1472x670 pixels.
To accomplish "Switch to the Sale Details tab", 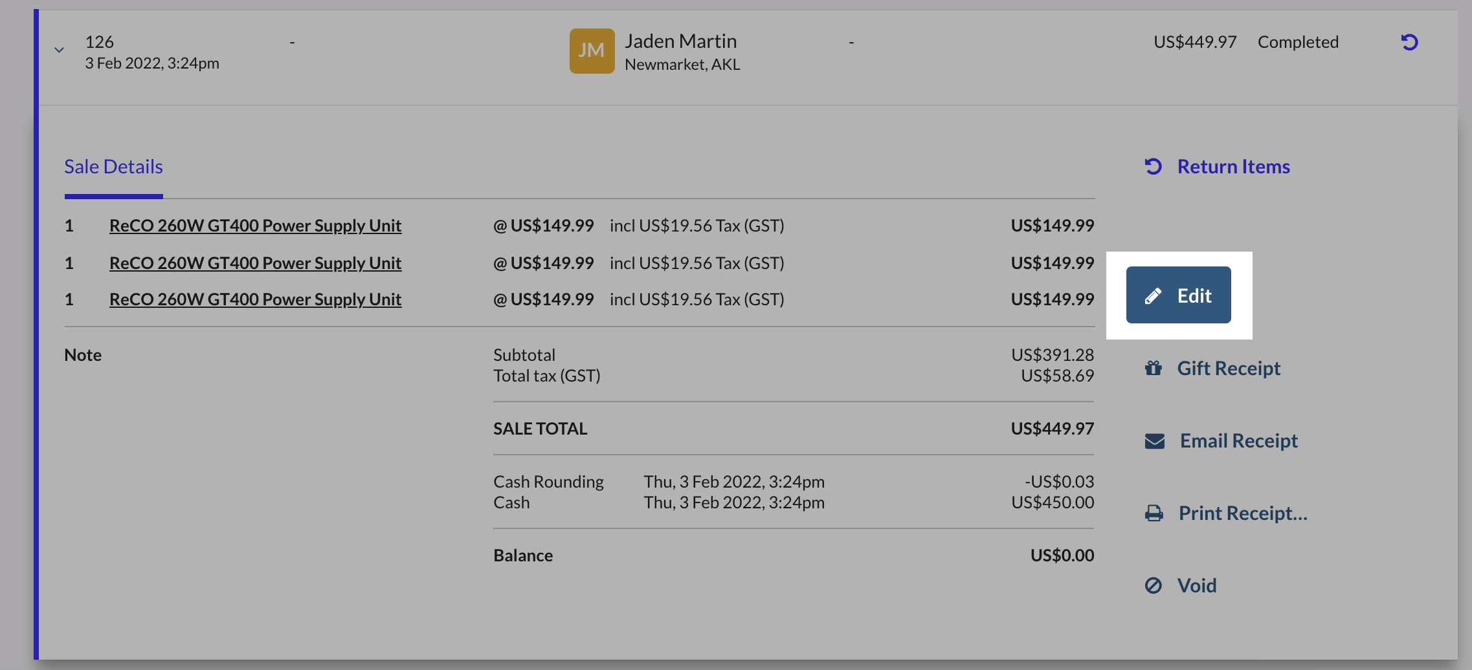I will coord(113,167).
